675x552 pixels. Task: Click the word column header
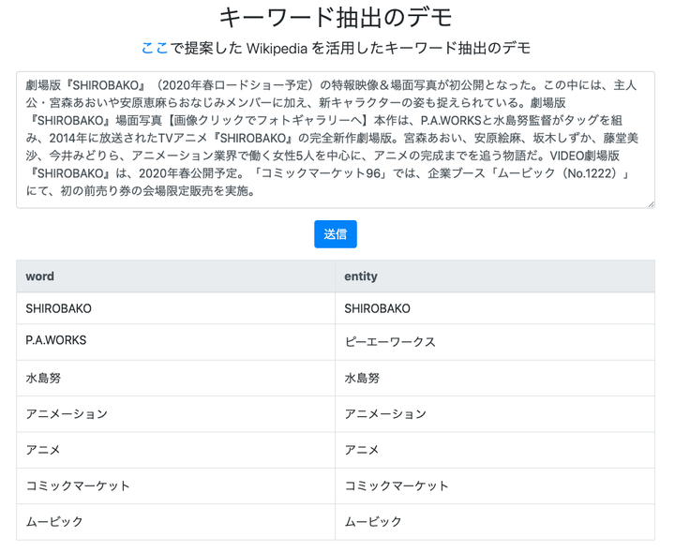pos(175,276)
